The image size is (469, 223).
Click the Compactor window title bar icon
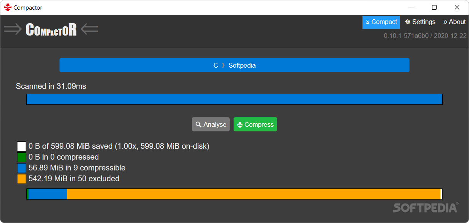click(x=7, y=7)
